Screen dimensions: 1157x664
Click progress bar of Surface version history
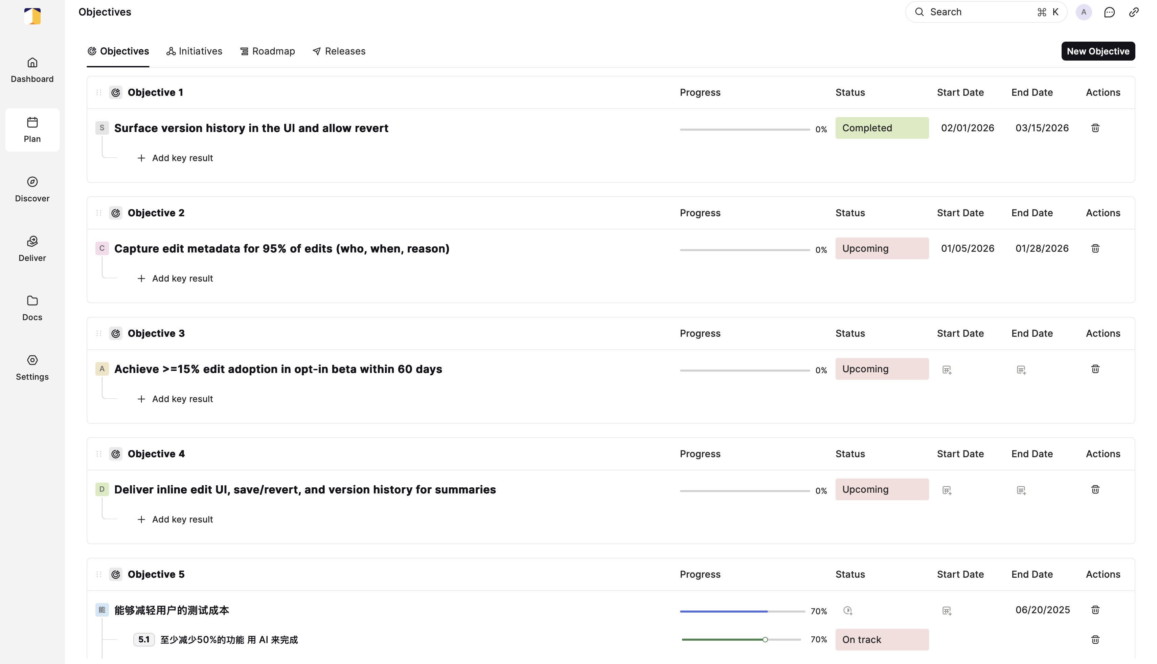point(744,130)
